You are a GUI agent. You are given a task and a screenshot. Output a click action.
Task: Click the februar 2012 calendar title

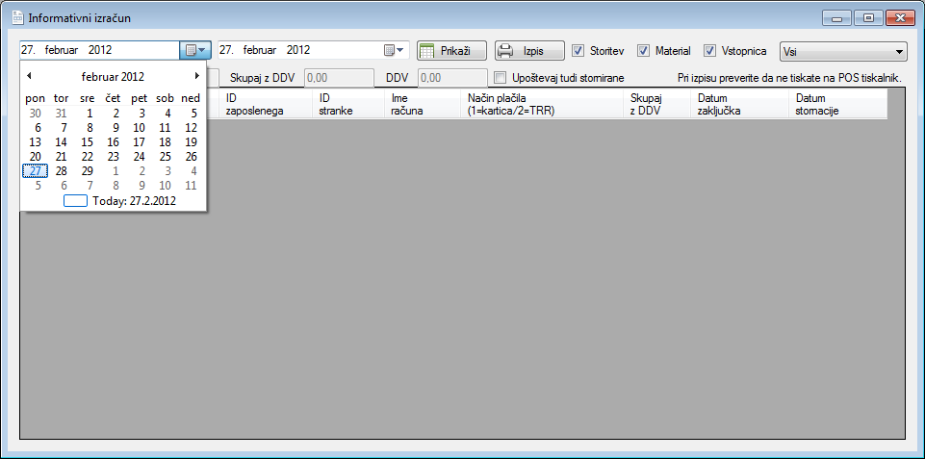pos(113,76)
